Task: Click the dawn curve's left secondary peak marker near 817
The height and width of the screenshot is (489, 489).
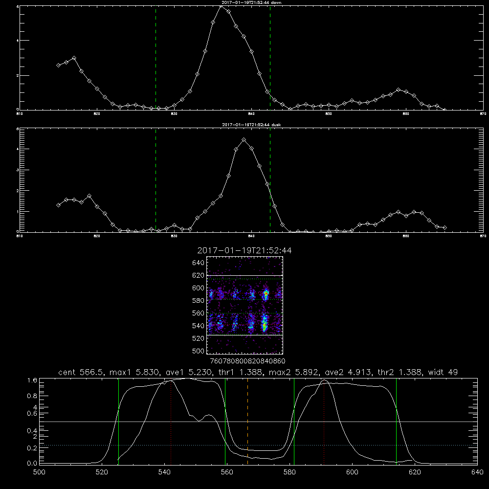Action: click(74, 58)
